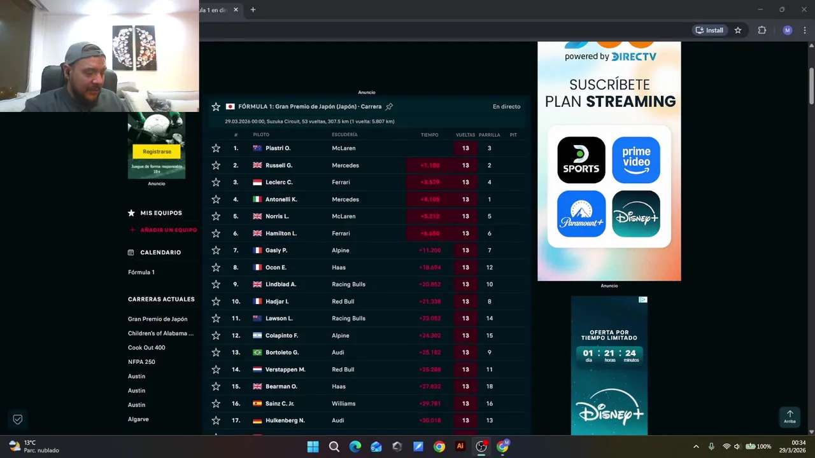Toggle star next to Gasly P.
The width and height of the screenshot is (815, 458).
tap(216, 251)
